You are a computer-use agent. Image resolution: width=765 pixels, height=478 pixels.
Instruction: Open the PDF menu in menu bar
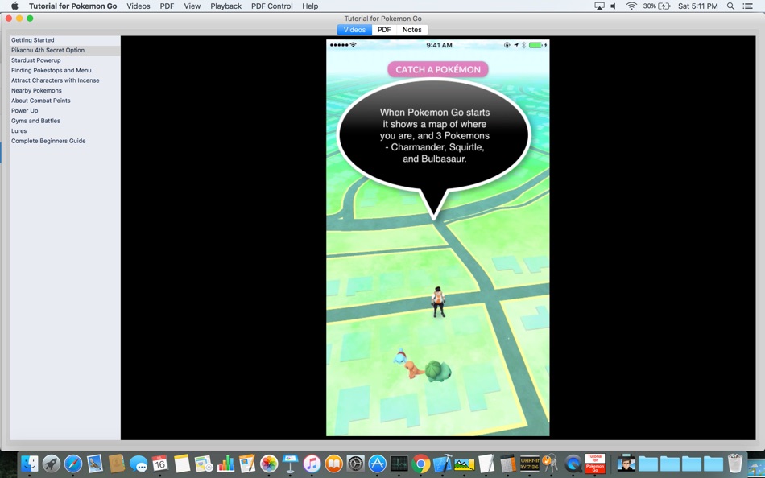tap(167, 6)
